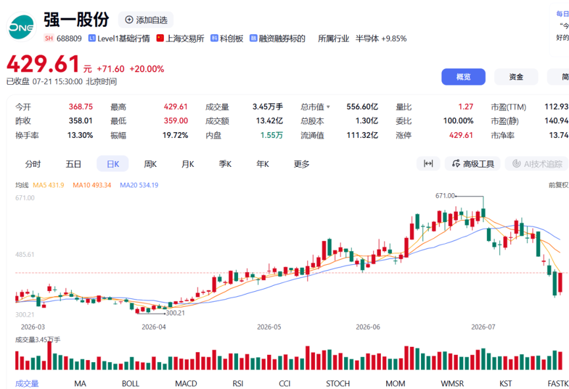The height and width of the screenshot is (389, 569).
Task: Select the 分时 intraday tab
Action: coord(33,164)
